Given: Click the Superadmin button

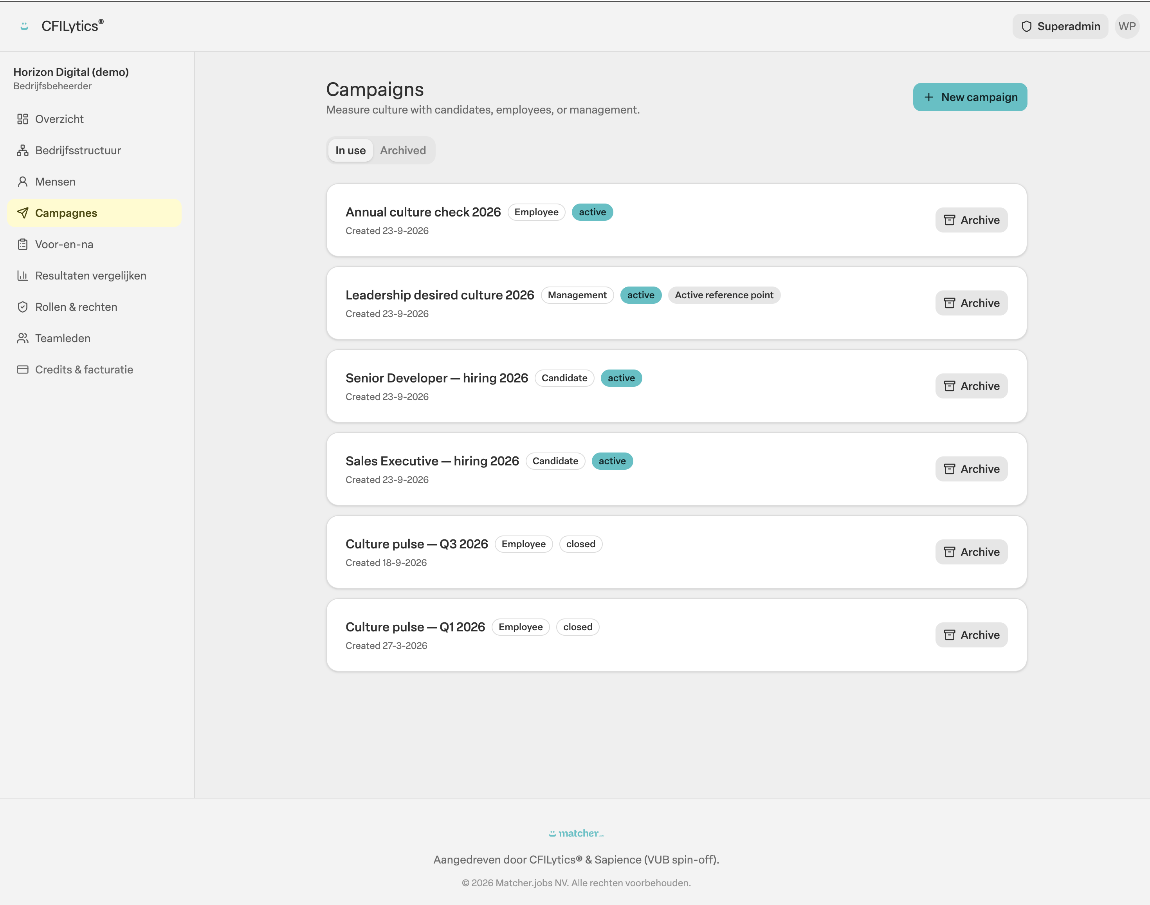Looking at the screenshot, I should [x=1060, y=27].
